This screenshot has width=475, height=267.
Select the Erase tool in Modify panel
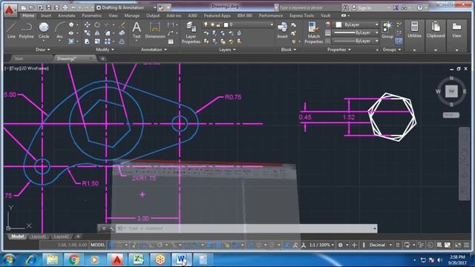pyautogui.click(x=122, y=24)
